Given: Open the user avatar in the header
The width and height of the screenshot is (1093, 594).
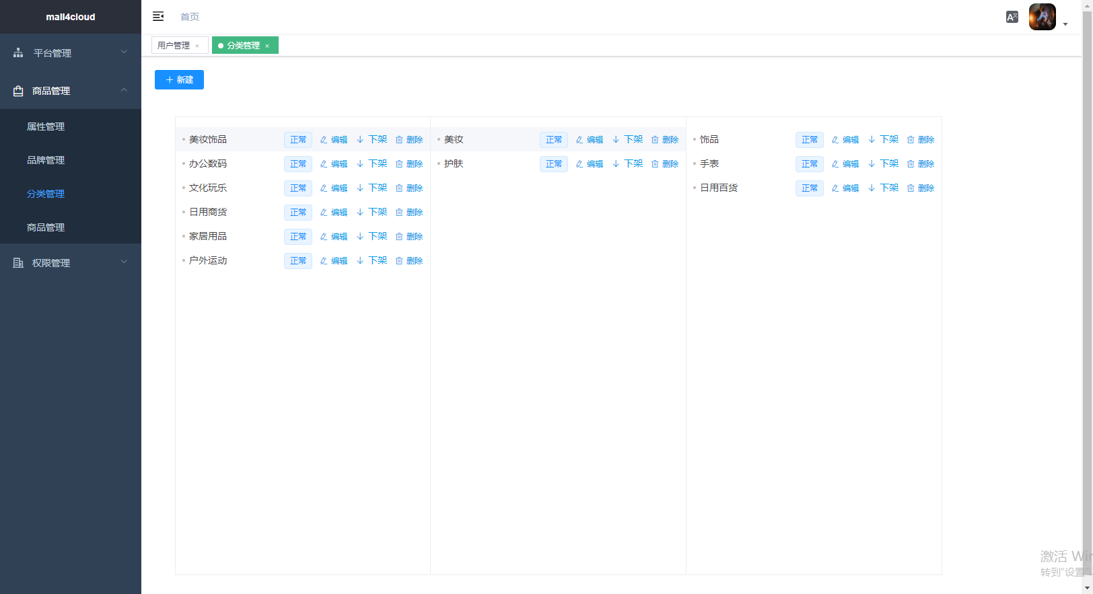Looking at the screenshot, I should click(1042, 17).
